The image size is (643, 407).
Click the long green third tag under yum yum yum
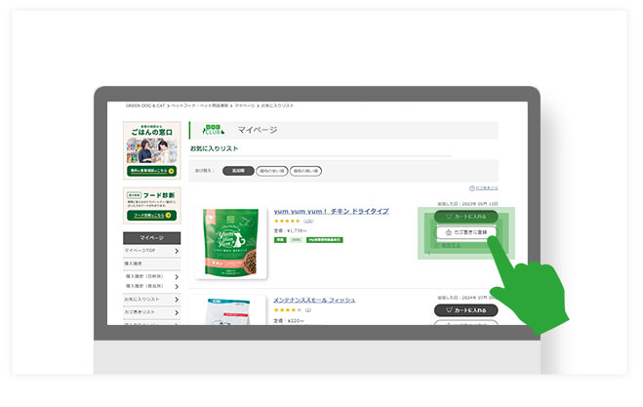click(x=324, y=240)
